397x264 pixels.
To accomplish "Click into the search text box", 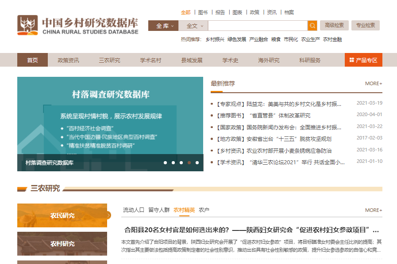I will coord(257,26).
